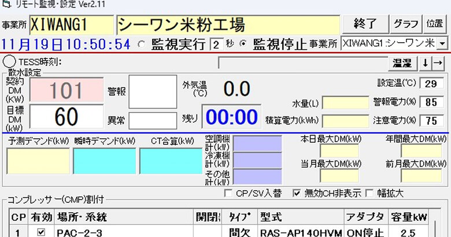Screen dimensions: 451x237
Task: Click the 注意電力 field showing 75
Action: click(430, 121)
